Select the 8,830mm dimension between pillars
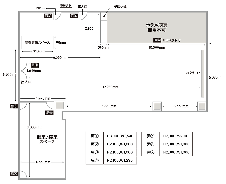Image resolution: width=226 pixels, height=184 pixels. [109, 106]
